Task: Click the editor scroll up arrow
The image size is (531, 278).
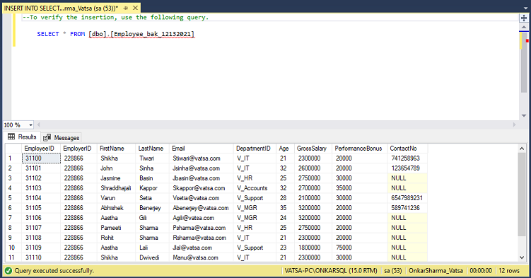Action: (x=524, y=27)
